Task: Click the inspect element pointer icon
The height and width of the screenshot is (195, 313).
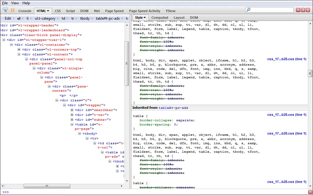Action: 5,10
